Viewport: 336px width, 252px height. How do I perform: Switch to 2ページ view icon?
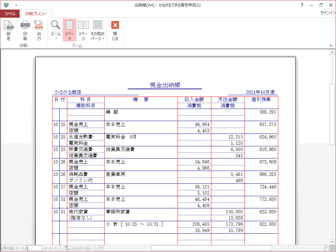(x=83, y=30)
